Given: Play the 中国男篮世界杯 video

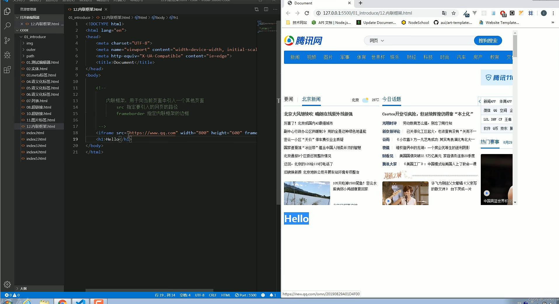Looking at the screenshot, I should coord(487,193).
